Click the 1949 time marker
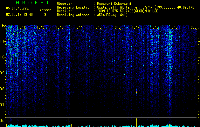 (x=174, y=27)
